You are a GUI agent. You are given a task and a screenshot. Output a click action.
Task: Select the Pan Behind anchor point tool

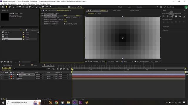(x=23, y=7)
